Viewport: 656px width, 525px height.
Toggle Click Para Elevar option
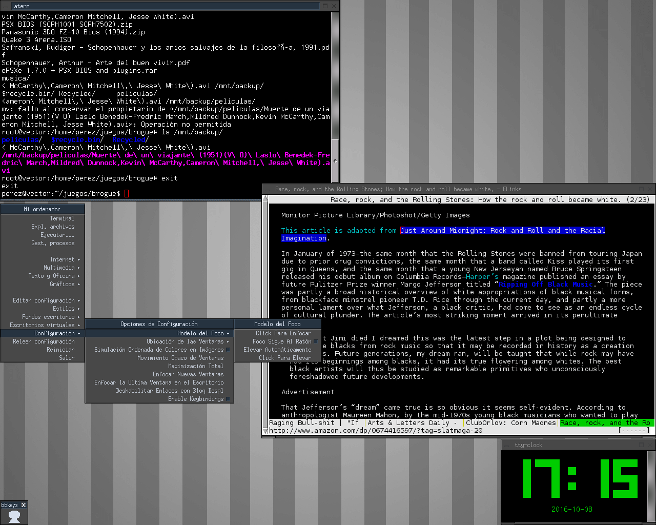[x=277, y=358]
